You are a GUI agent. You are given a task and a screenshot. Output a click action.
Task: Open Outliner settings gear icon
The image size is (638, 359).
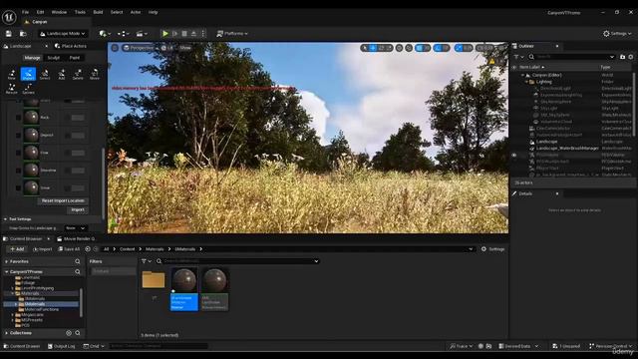tap(631, 57)
